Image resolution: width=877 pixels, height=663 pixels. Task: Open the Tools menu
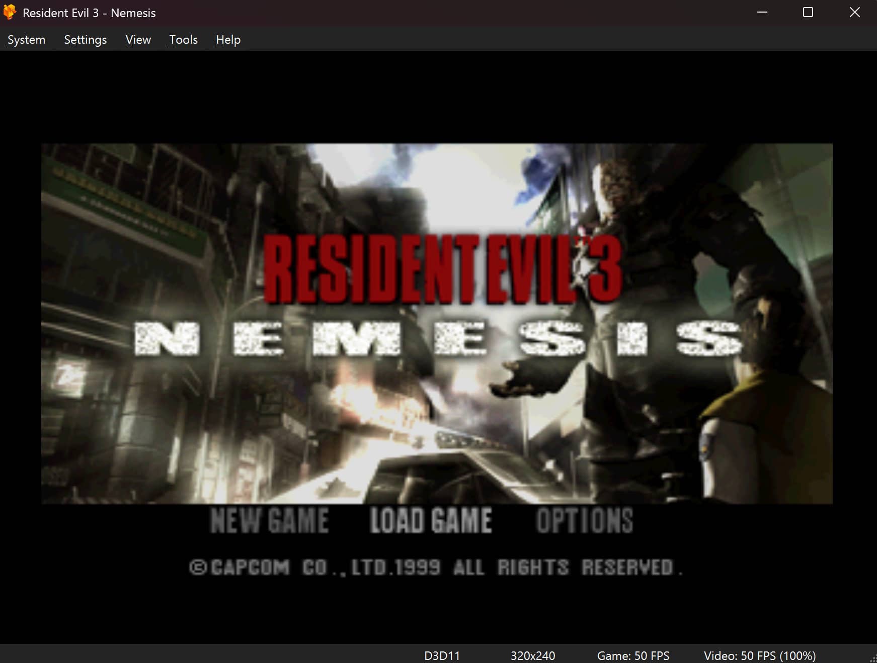pyautogui.click(x=183, y=39)
